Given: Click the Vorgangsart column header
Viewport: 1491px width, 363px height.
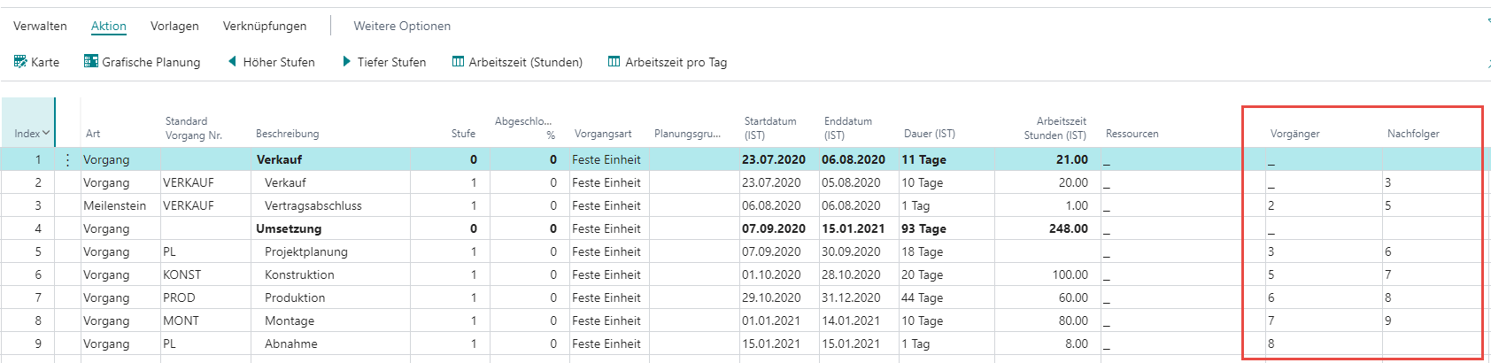Looking at the screenshot, I should pyautogui.click(x=603, y=134).
